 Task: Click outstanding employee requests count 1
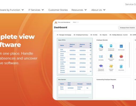point(113,87)
